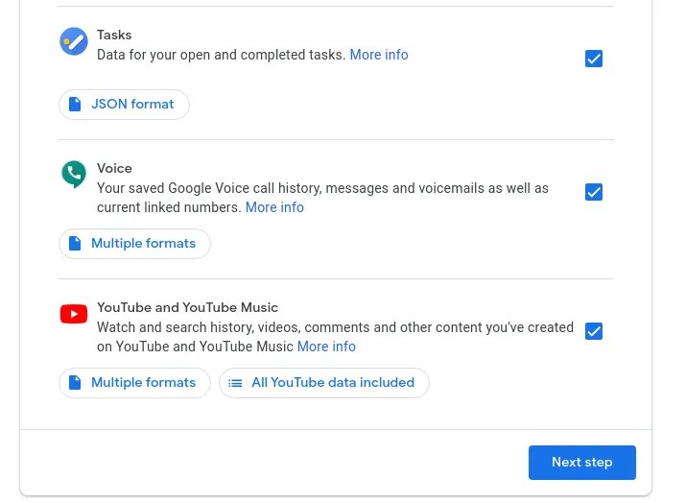
Task: Click the Google Voice phone icon
Action: [74, 175]
